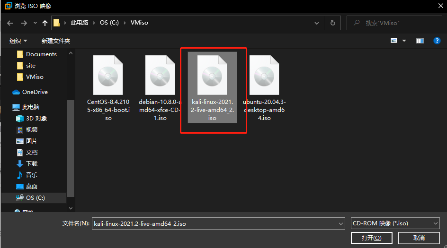Select the ubuntu-20.04.3 desktop iso file

[264, 88]
